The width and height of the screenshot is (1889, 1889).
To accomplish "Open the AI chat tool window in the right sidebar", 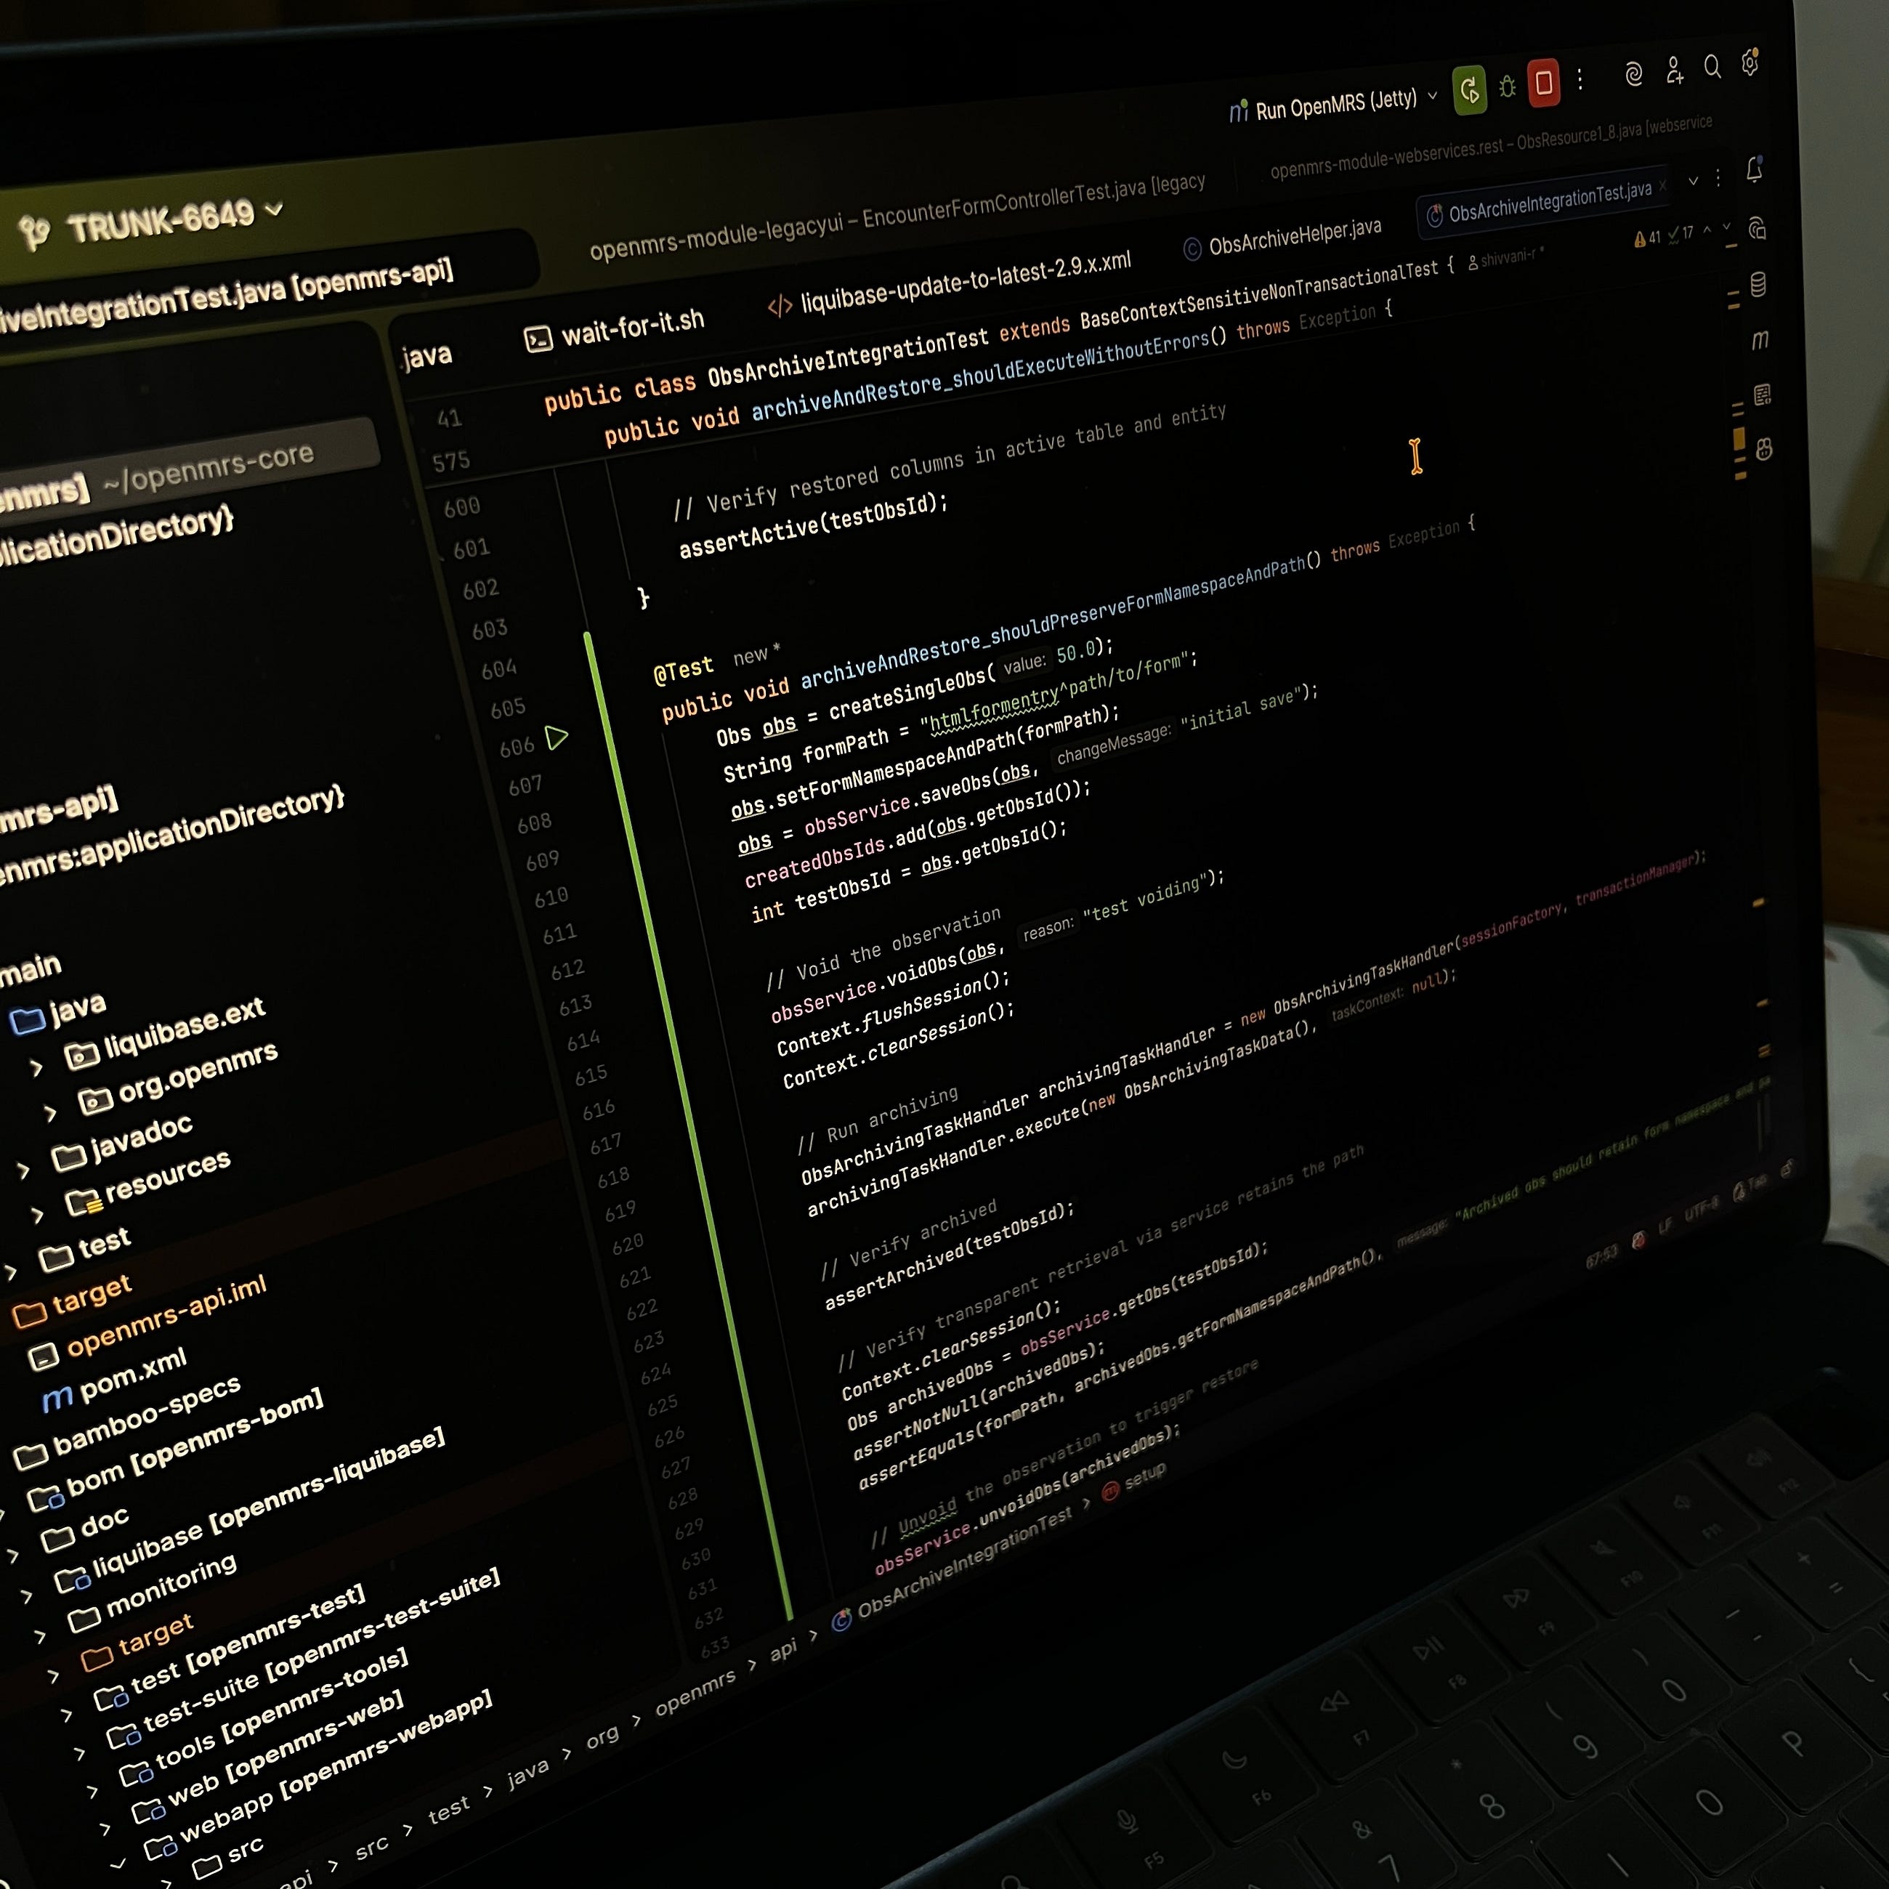I will pyautogui.click(x=1757, y=229).
